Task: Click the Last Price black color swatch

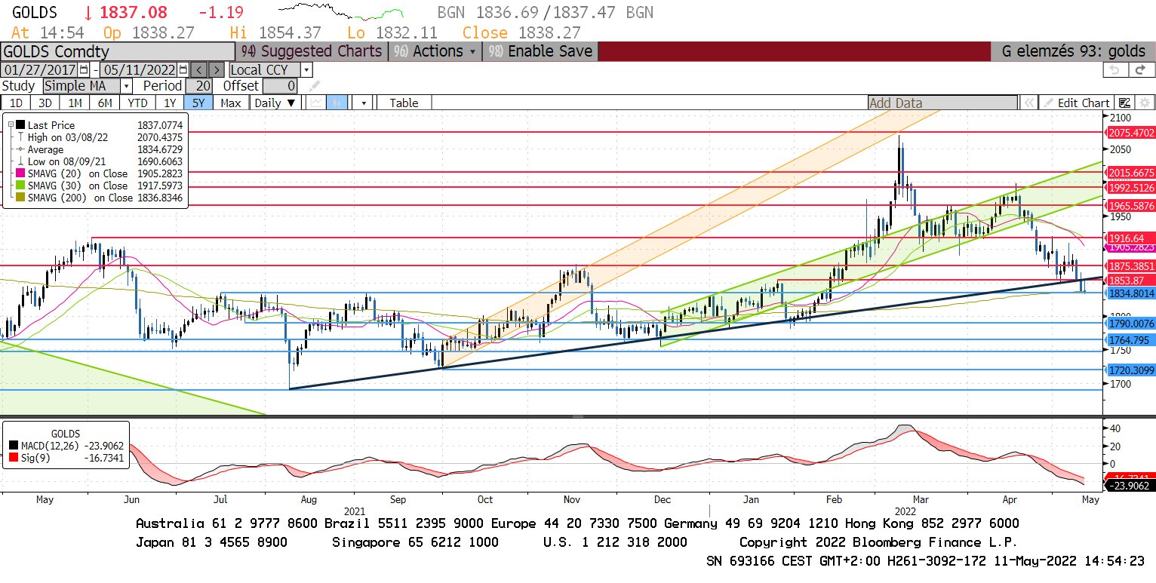Action: pos(20,125)
